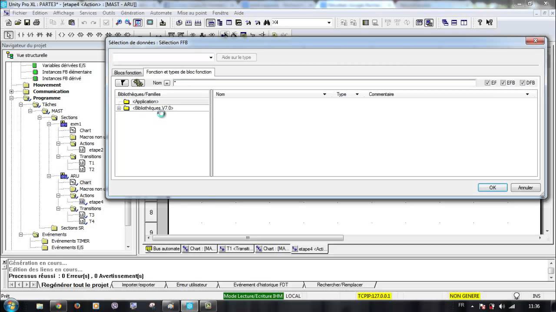This screenshot has width=556, height=312.
Task: Tile windows horizontally icon
Action: coord(455,23)
